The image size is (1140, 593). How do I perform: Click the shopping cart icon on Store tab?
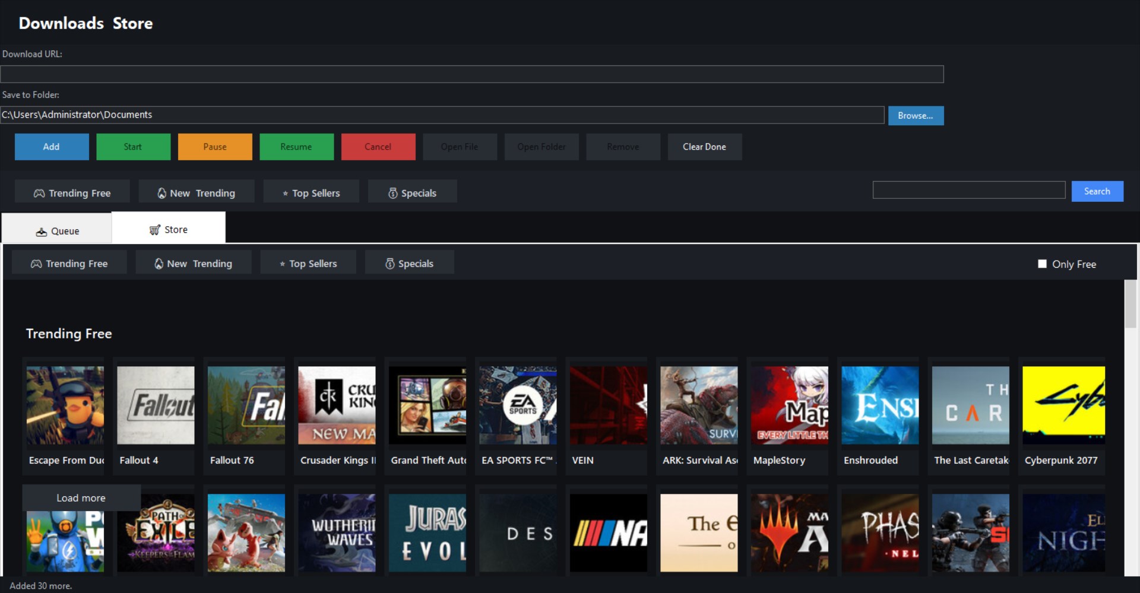(154, 229)
